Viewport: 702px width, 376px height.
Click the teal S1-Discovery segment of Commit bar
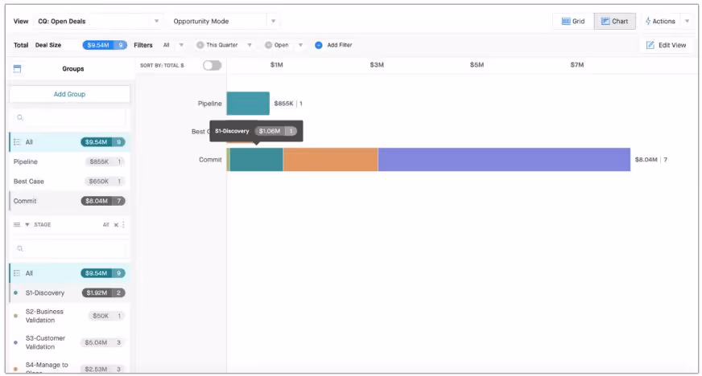pyautogui.click(x=257, y=159)
